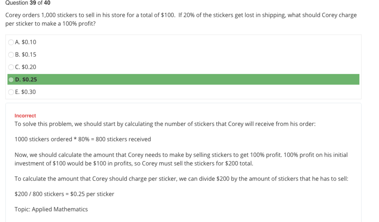Click the '1000 stickers ordered * 80%' line
Viewport: 379px width, 222px height.
click(83, 139)
